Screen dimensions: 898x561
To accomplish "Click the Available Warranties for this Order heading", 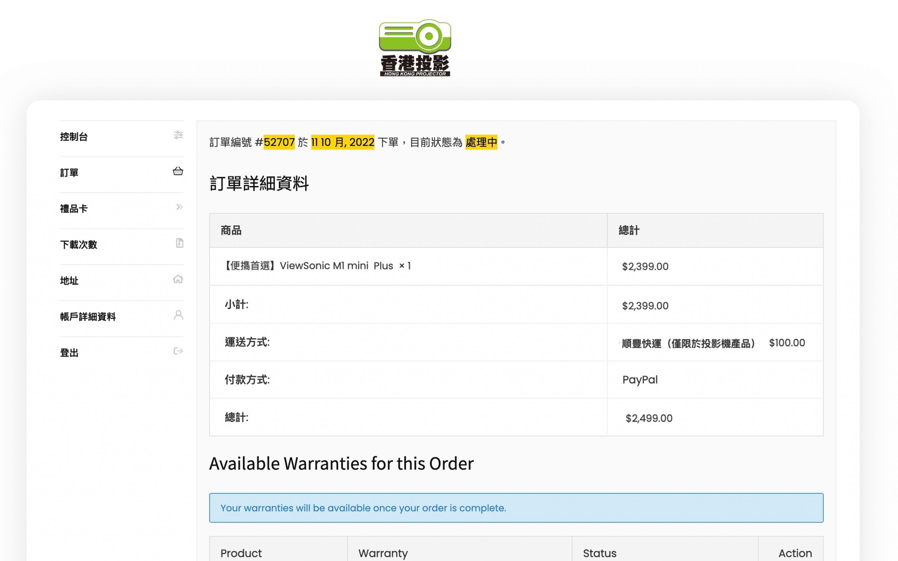I will [x=341, y=463].
